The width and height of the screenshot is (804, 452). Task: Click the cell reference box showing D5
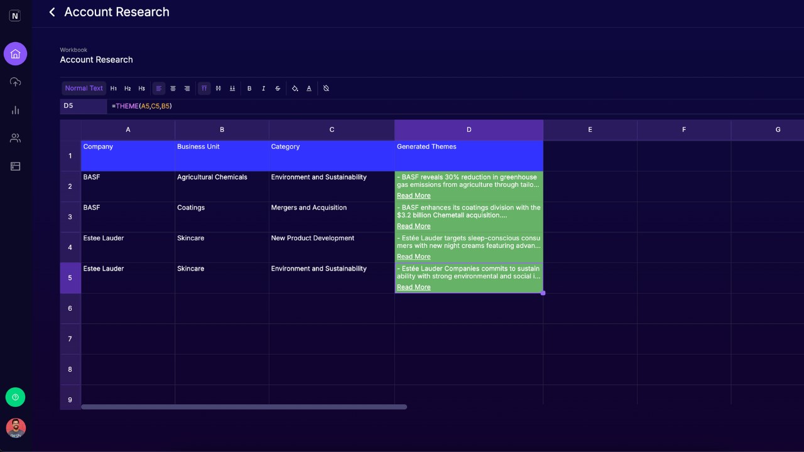tap(84, 106)
